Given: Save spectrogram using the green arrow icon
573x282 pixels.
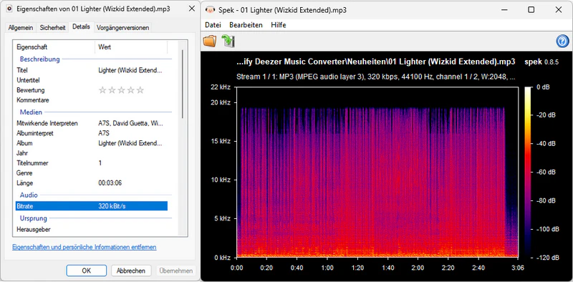Looking at the screenshot, I should [x=228, y=41].
